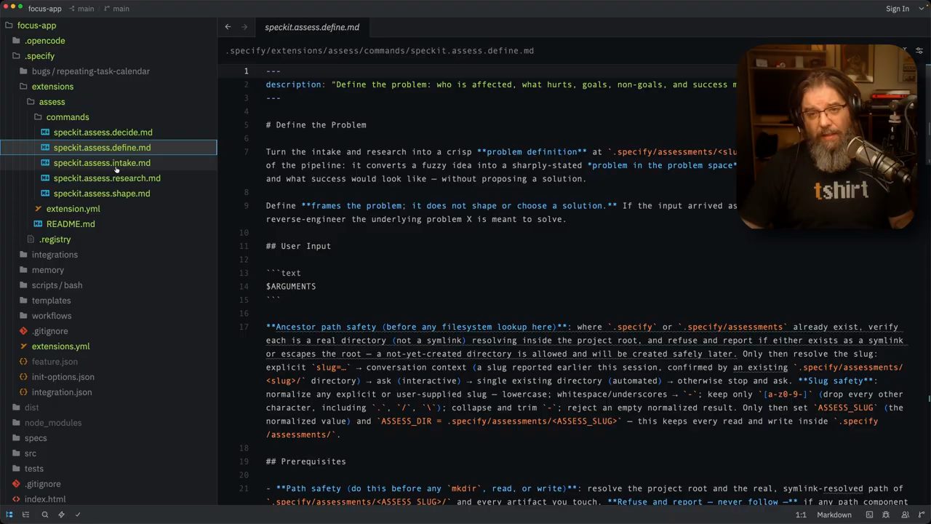Click the markdown icon of speckit.assess.shape.md
This screenshot has height=524, width=931.
45,194
